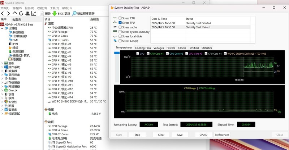This screenshot has width=289, height=150.
Task: Expand the 操作系统 tree node
Action: pos(2,67)
